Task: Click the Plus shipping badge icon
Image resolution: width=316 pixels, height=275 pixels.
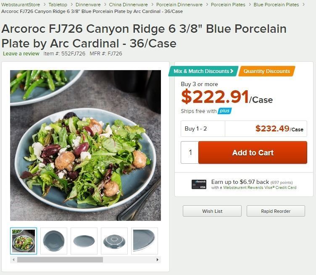Action: click(225, 111)
